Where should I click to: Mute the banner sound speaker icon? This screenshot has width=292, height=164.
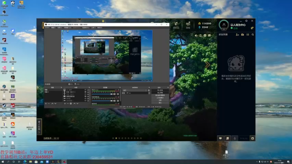(196, 35)
